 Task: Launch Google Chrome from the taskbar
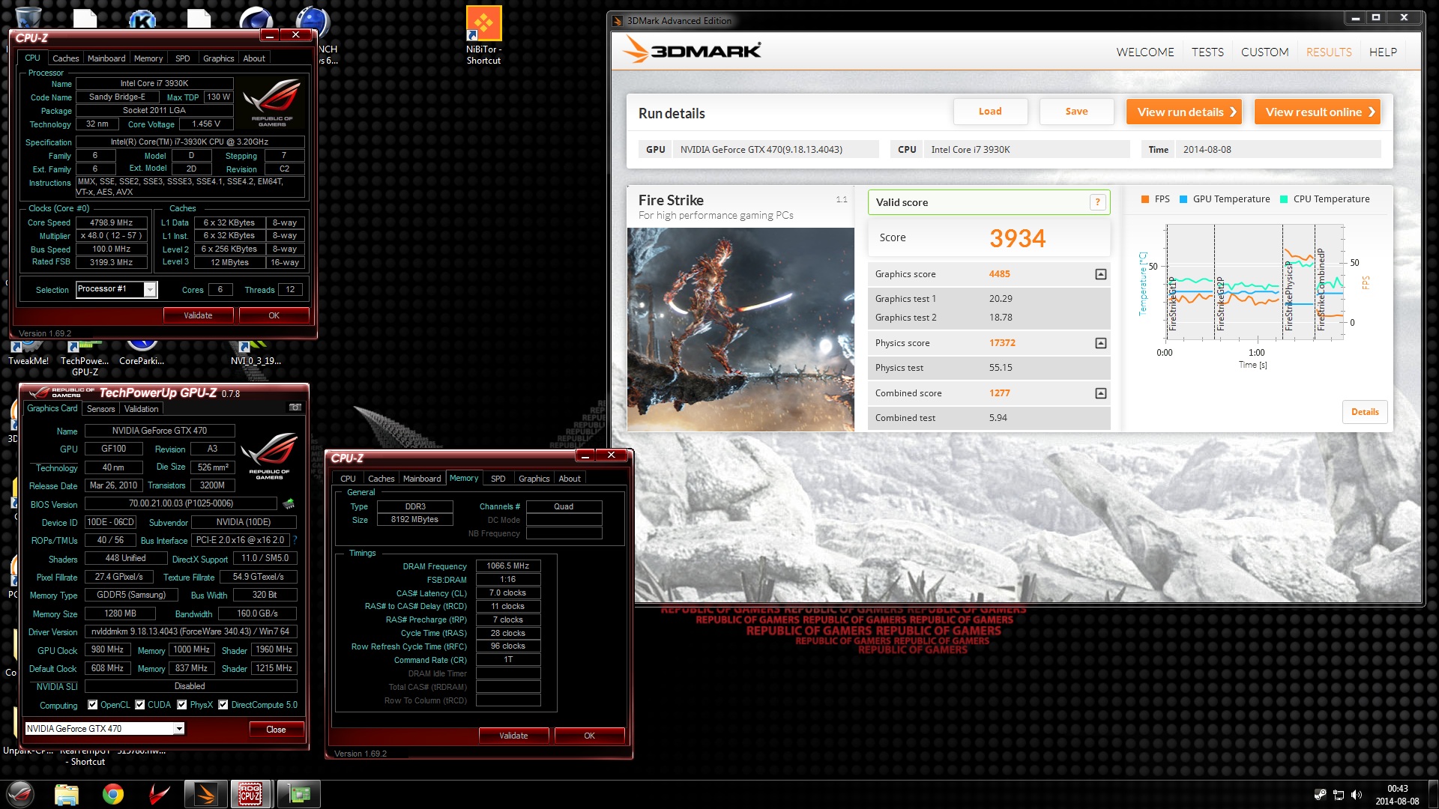click(113, 794)
